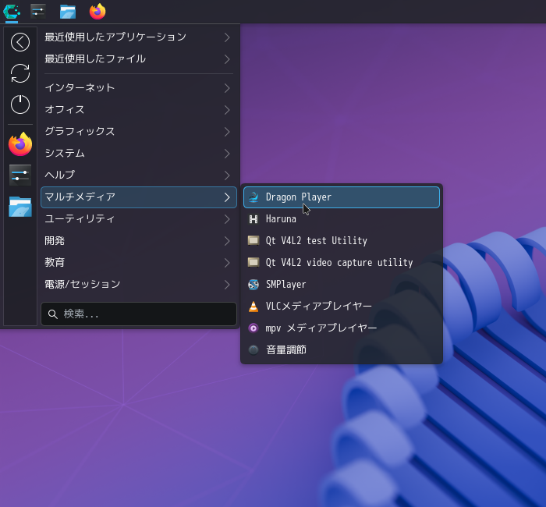Open the file manager icon in the top panel

pyautogui.click(x=68, y=12)
